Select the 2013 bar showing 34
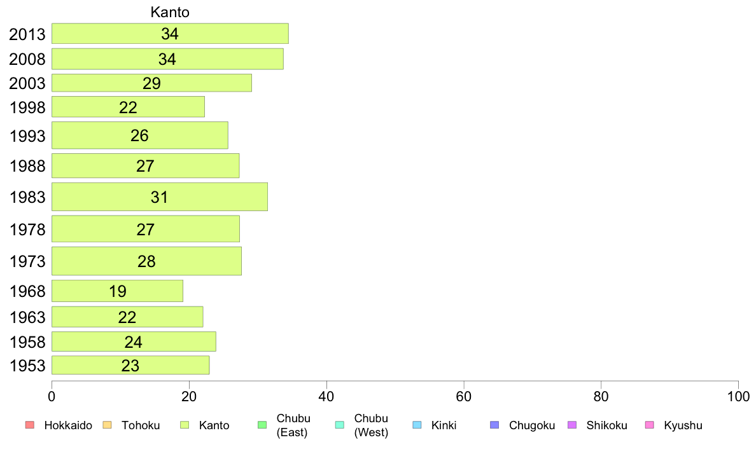 click(170, 34)
